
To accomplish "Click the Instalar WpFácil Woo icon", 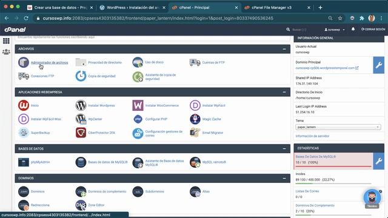I will 24,119.
